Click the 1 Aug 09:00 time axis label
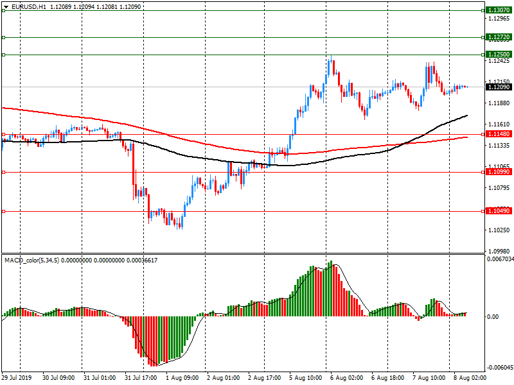Image resolution: width=514 pixels, height=385 pixels. click(182, 378)
